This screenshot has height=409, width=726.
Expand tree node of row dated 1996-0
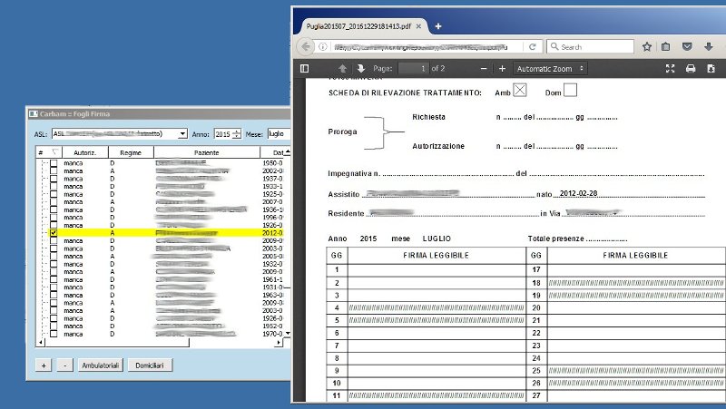pos(44,218)
